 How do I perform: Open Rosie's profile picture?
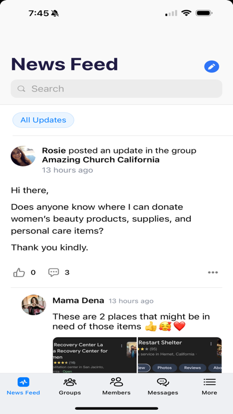click(x=23, y=156)
